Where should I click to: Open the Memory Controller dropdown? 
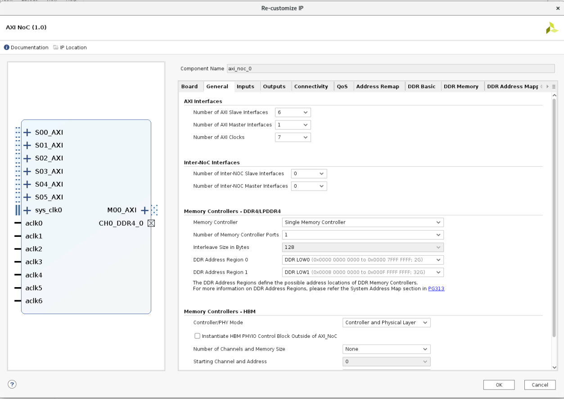[362, 222]
